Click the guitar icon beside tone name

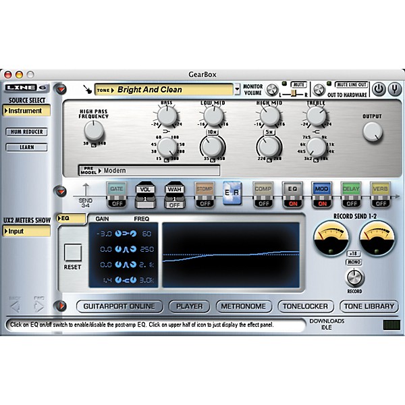click(88, 89)
